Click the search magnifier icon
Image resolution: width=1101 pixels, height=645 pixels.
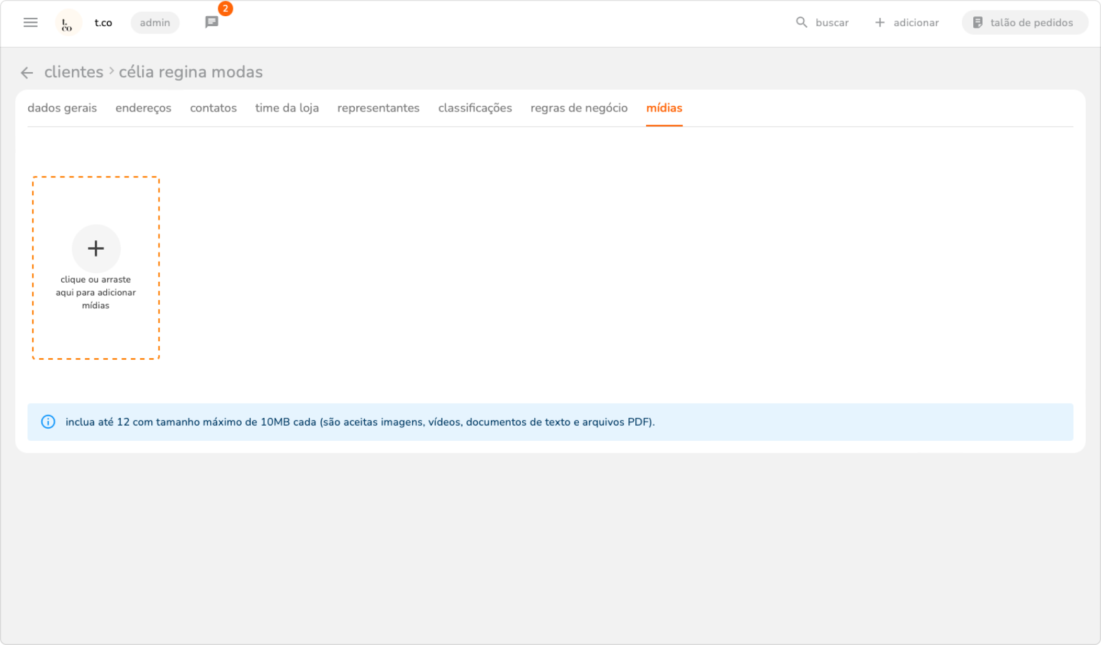(x=801, y=23)
